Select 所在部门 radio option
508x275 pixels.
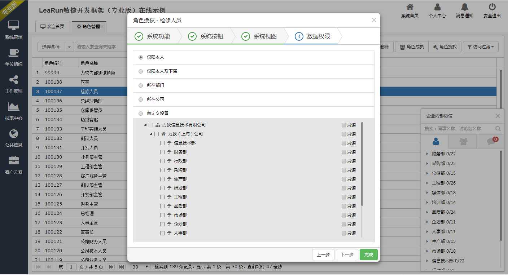[x=141, y=85]
